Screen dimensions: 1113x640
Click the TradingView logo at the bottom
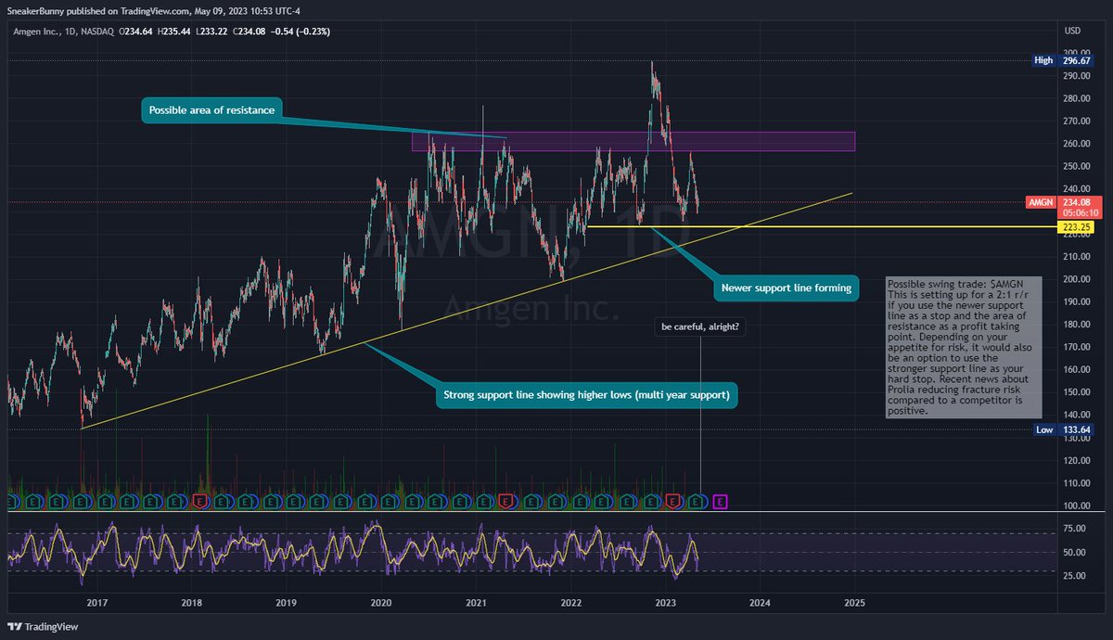point(43,627)
